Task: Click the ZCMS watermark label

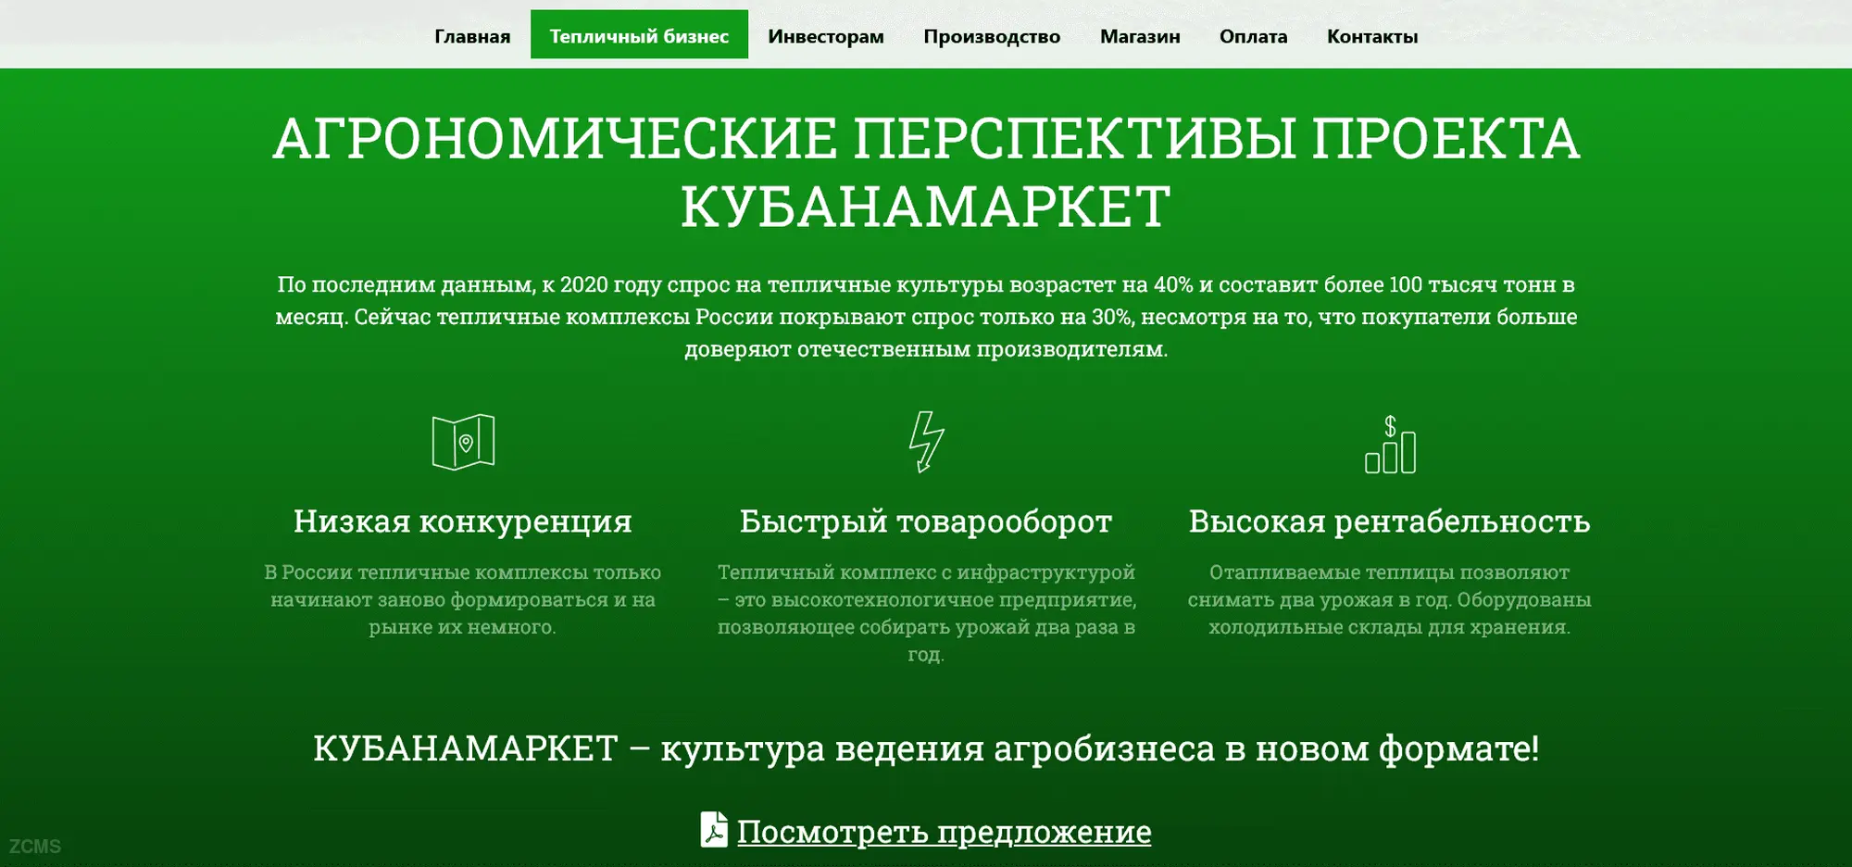Action: coord(35,847)
